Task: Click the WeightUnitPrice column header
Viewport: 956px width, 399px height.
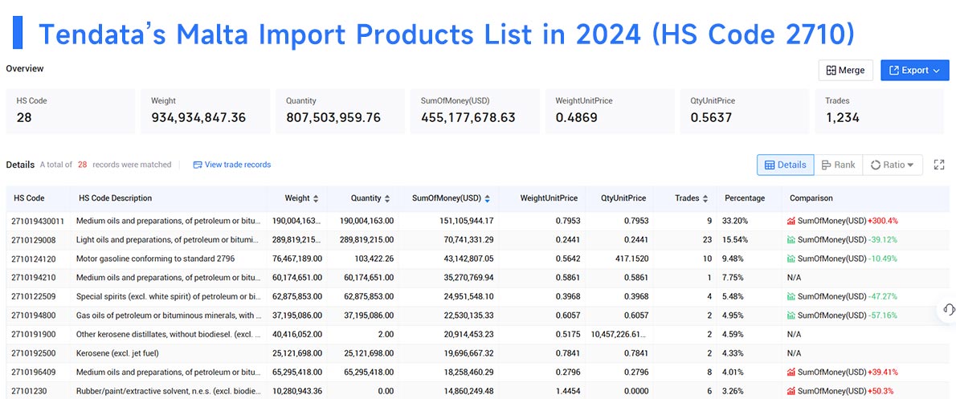Action: point(549,198)
